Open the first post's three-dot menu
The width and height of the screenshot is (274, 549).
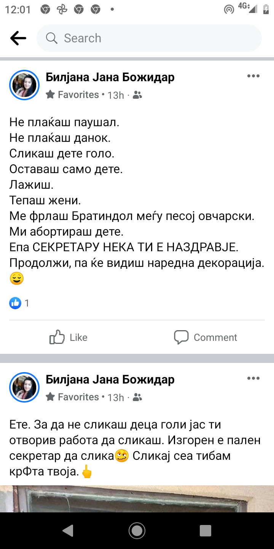point(253,76)
